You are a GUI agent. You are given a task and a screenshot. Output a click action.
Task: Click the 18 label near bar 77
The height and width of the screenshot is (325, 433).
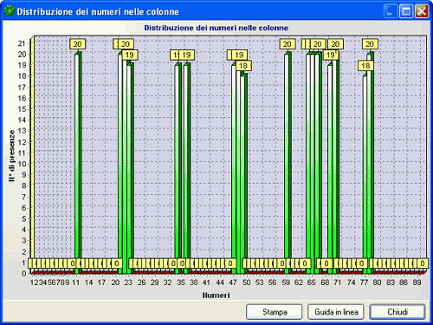[365, 66]
